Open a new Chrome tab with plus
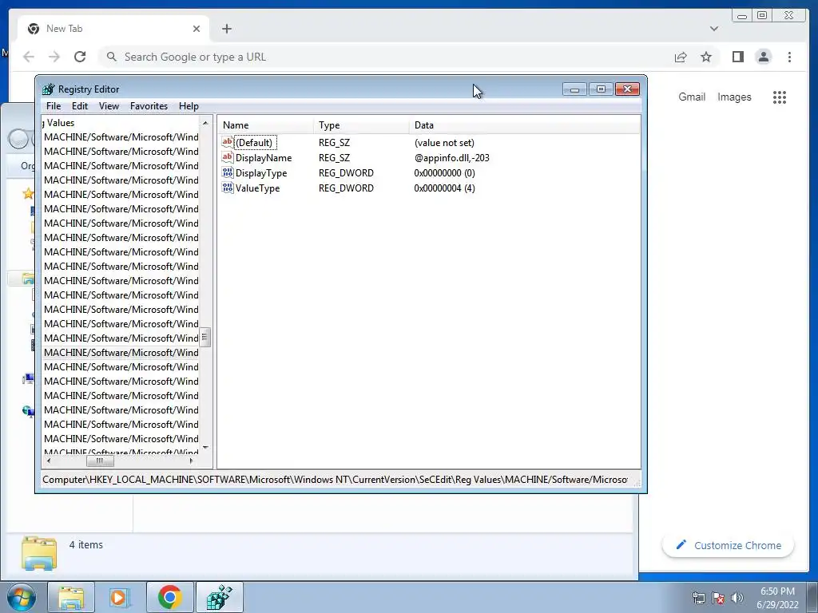The width and height of the screenshot is (818, 613). coord(226,29)
